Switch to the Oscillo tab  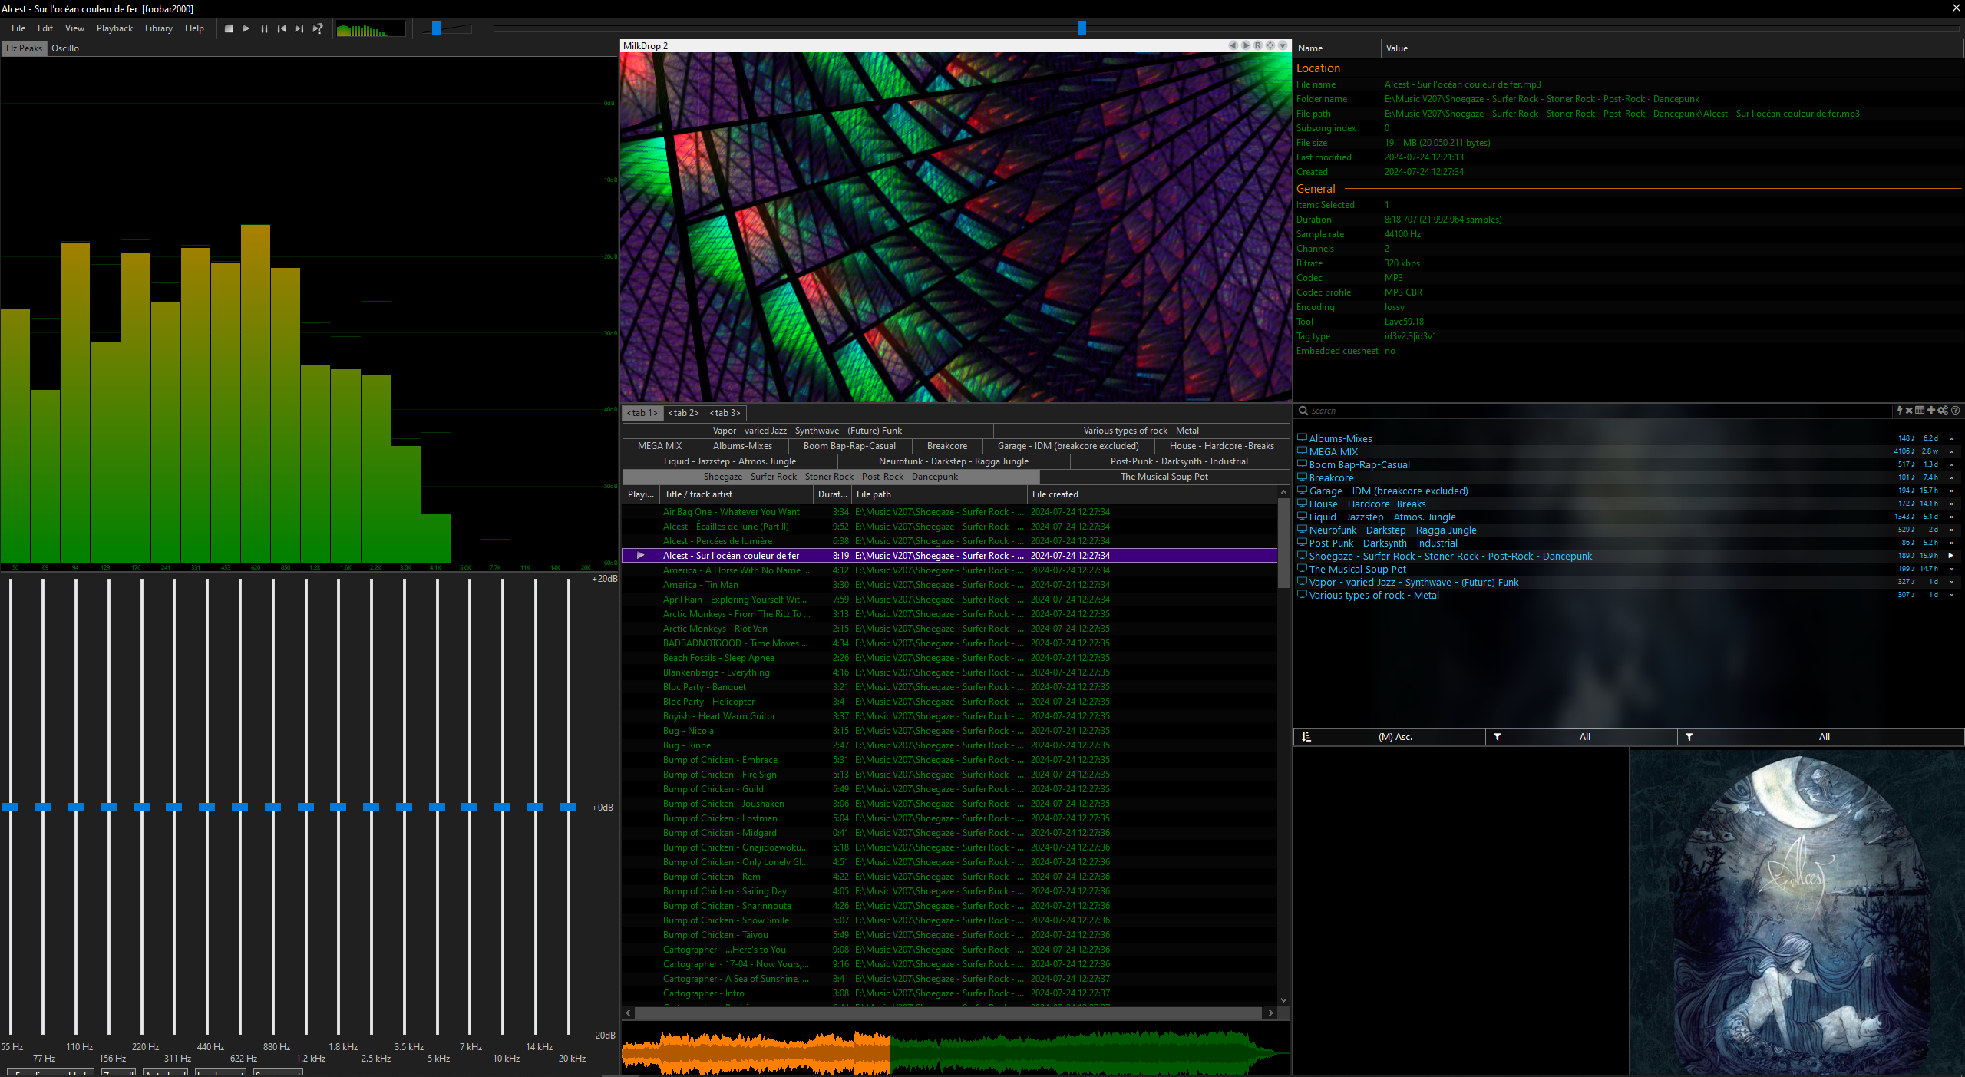pos(65,48)
